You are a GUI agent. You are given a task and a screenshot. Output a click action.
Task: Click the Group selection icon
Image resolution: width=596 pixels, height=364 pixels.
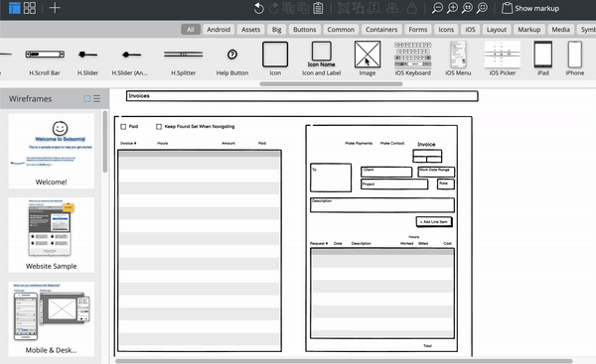click(344, 8)
